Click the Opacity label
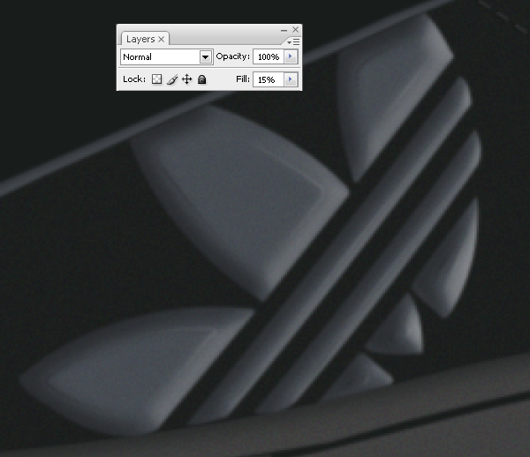The width and height of the screenshot is (530, 457). tap(233, 56)
